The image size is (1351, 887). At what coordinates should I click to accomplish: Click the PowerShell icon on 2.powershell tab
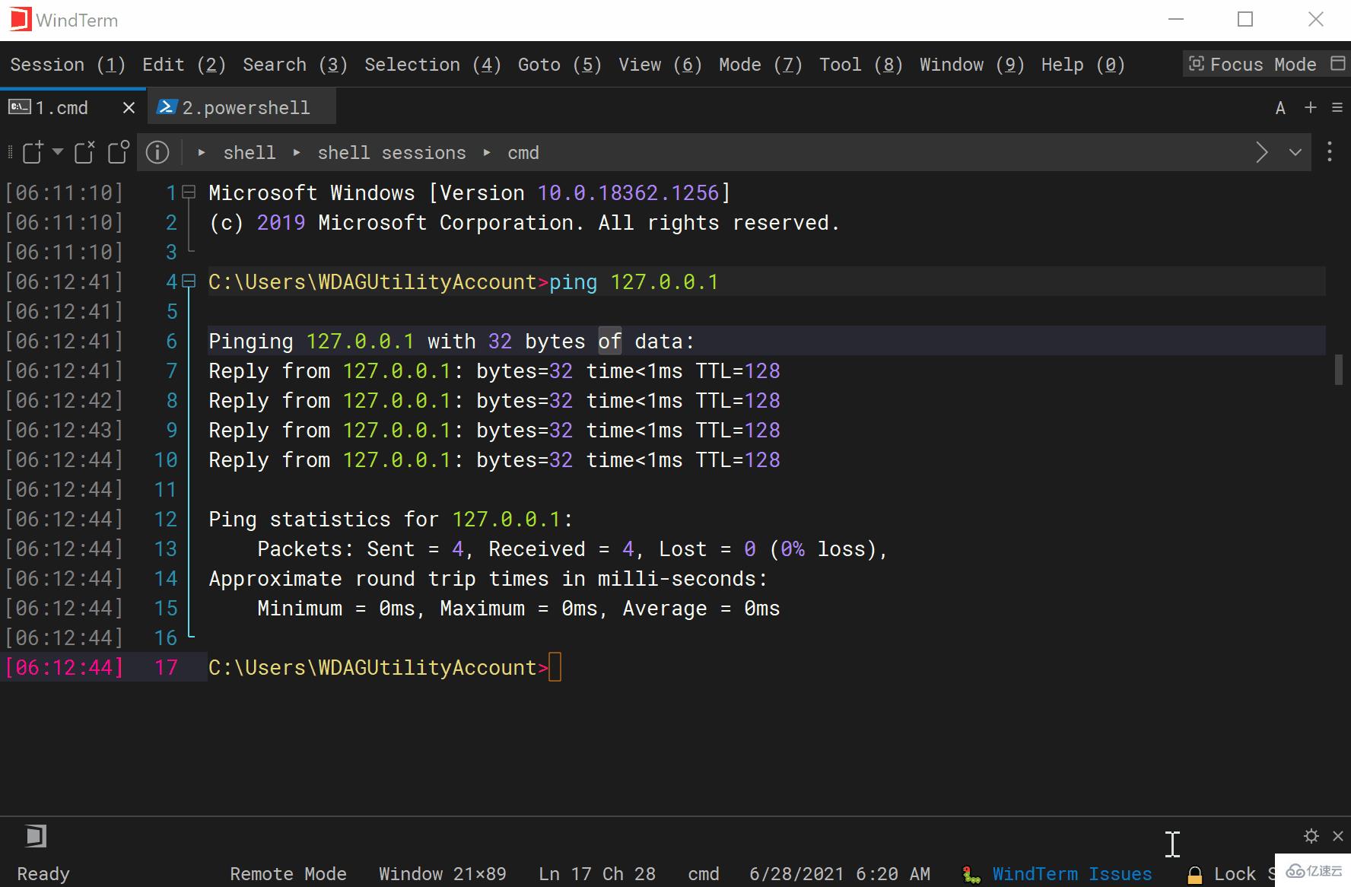click(x=167, y=107)
